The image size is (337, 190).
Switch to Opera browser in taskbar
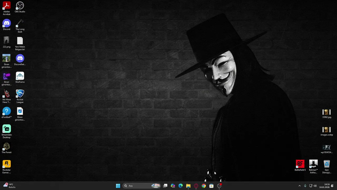click(x=196, y=186)
